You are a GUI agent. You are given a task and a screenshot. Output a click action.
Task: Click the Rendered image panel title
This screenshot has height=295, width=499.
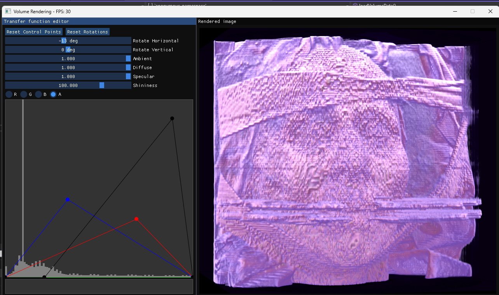pos(216,21)
